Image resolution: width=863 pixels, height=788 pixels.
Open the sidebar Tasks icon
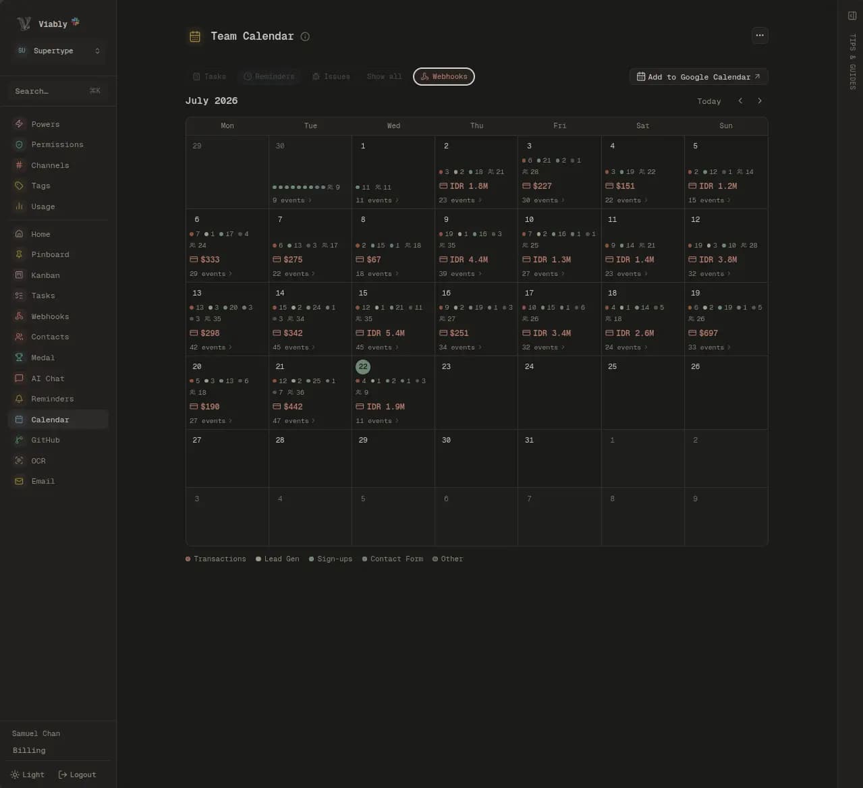click(x=19, y=295)
